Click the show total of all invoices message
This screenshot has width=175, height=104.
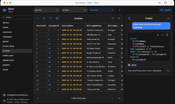point(151,26)
